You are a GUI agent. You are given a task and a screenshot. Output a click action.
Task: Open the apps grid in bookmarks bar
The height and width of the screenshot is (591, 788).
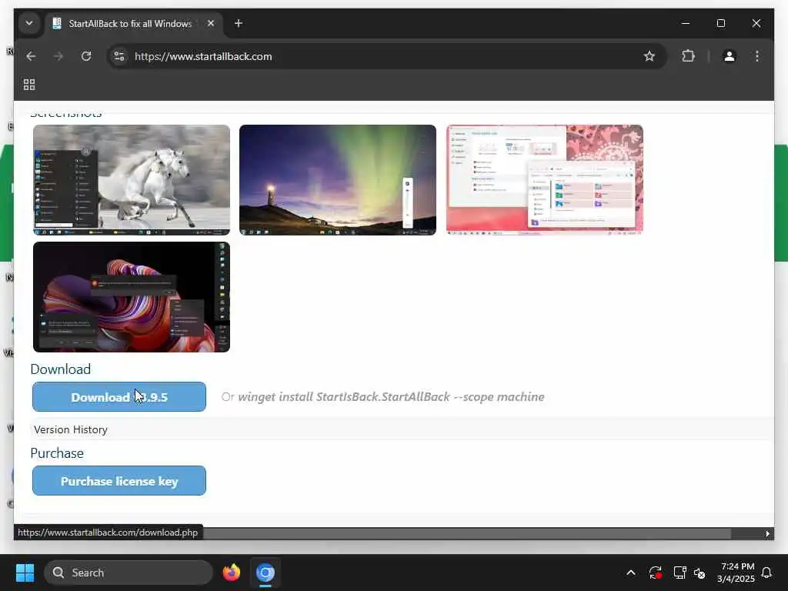click(29, 85)
